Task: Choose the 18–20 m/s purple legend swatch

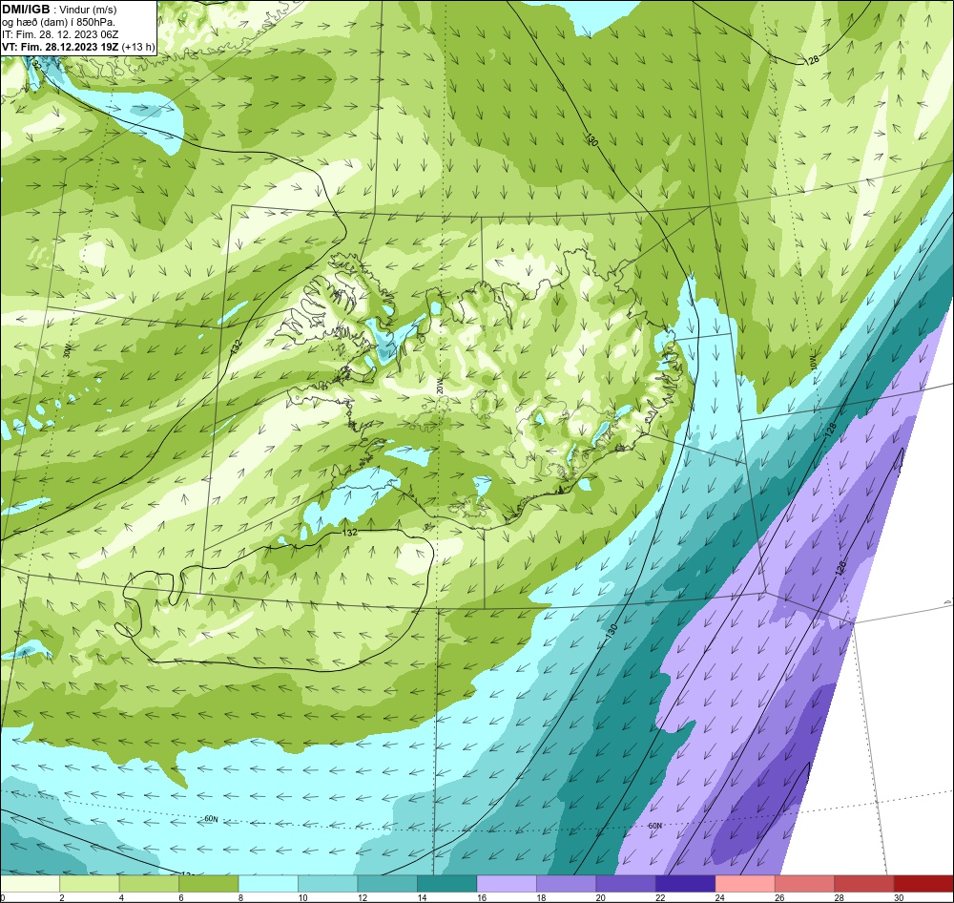Action: pyautogui.click(x=567, y=884)
